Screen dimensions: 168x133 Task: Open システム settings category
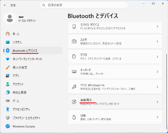point(33,42)
